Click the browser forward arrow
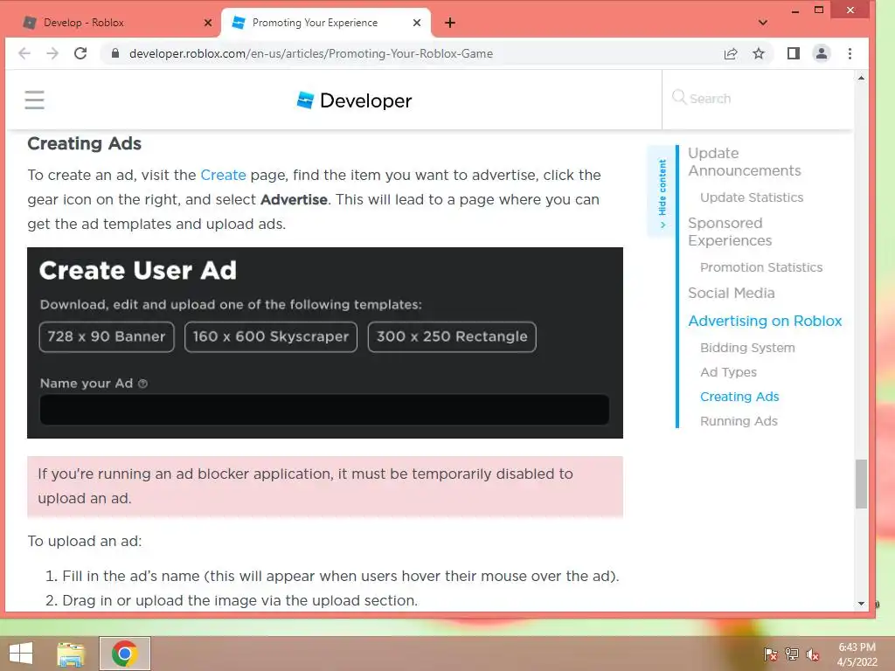 tap(52, 53)
